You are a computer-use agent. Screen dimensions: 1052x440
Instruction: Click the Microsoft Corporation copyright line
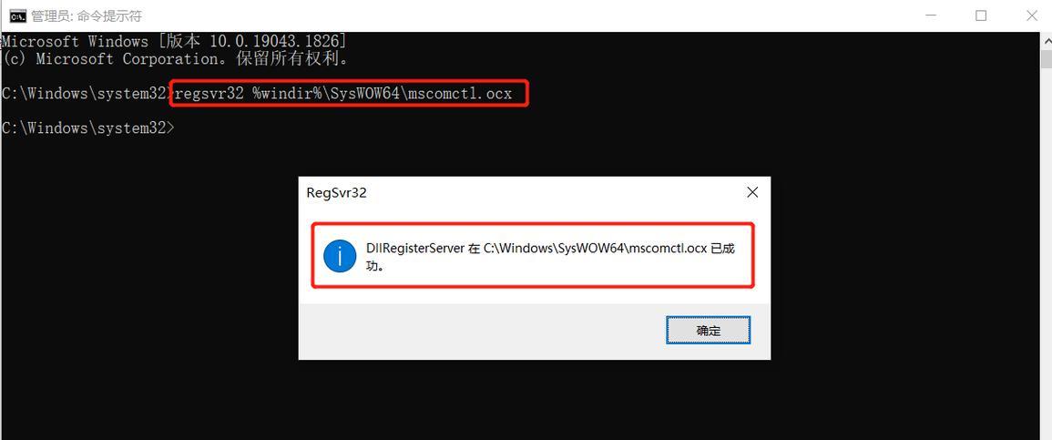click(x=176, y=59)
